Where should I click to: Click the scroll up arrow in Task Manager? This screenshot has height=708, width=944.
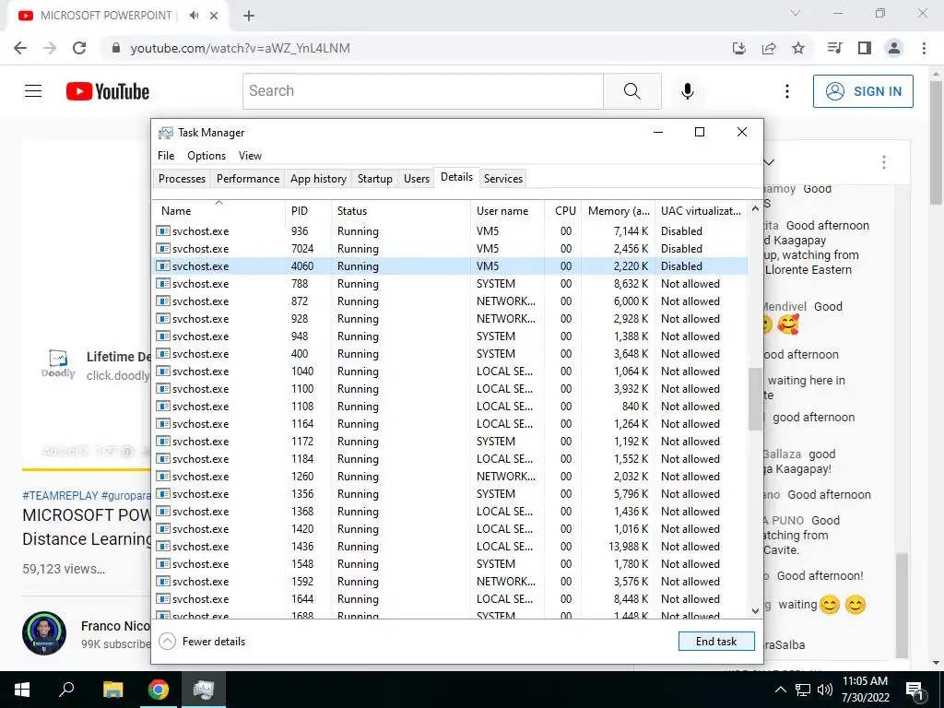[x=755, y=208]
